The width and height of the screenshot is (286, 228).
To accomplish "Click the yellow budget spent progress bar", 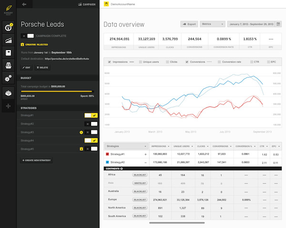I will click(57, 91).
